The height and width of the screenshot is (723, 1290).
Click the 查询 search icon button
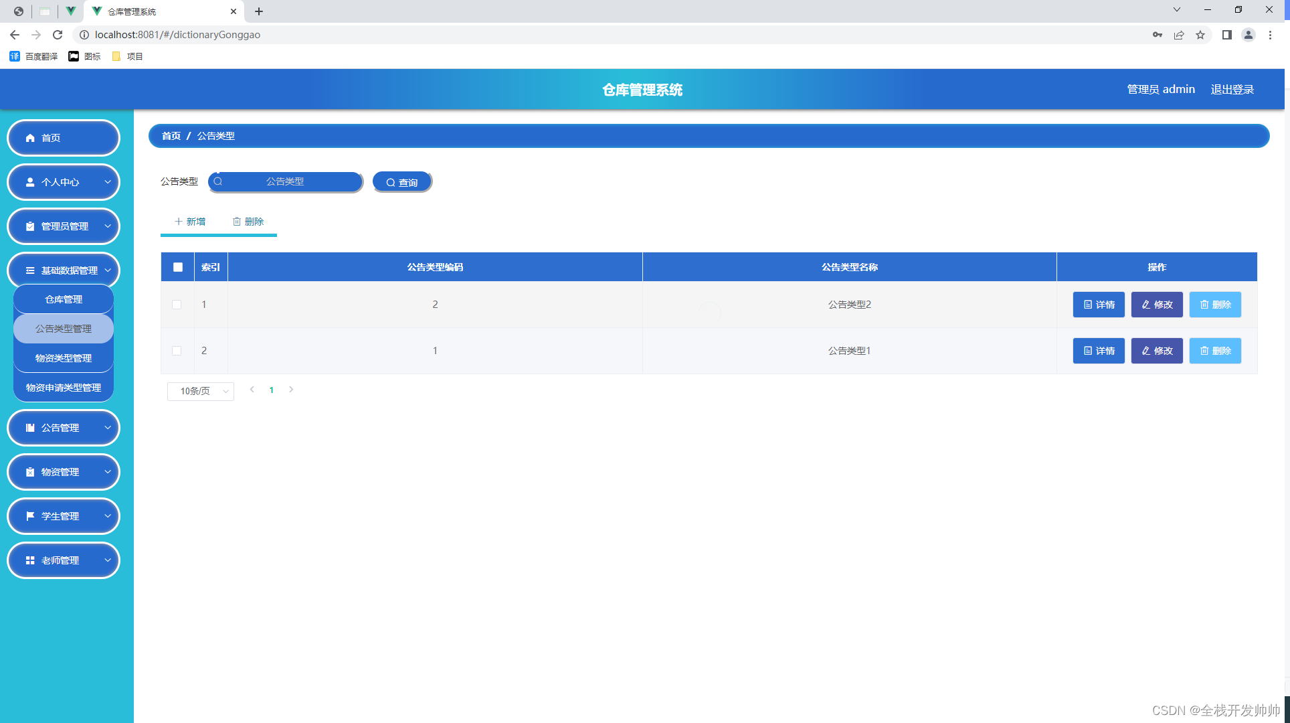click(401, 181)
